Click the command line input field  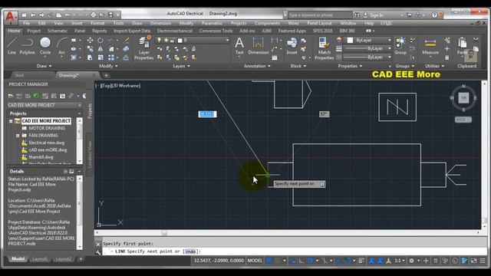click(295, 251)
